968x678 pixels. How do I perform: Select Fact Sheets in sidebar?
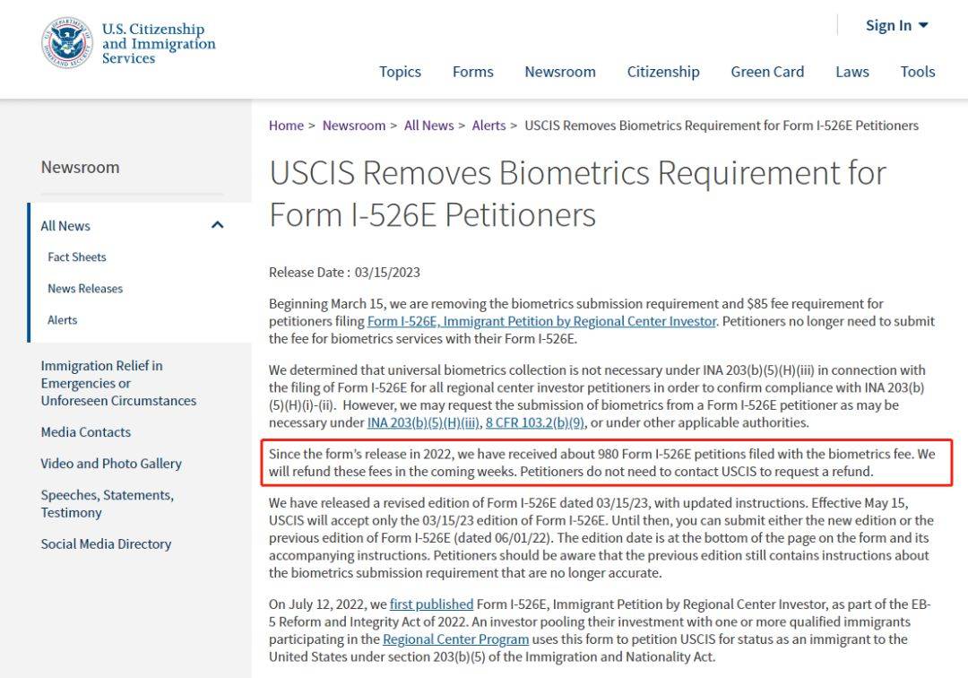(76, 256)
